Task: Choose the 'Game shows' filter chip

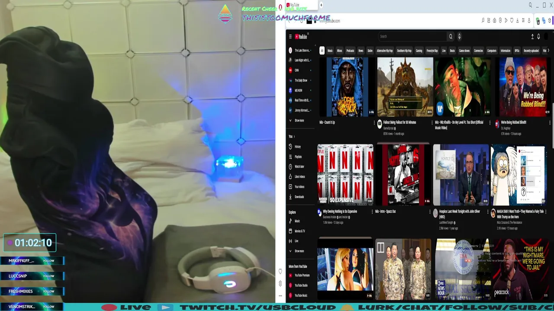Action: pyautogui.click(x=464, y=51)
